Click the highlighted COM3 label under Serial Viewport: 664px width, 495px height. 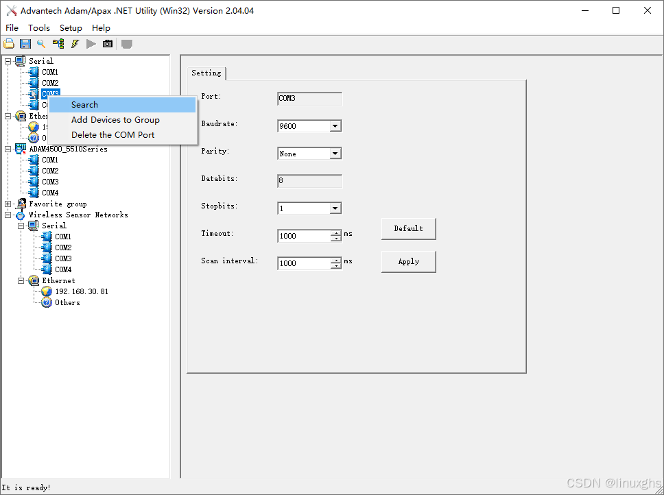point(50,93)
